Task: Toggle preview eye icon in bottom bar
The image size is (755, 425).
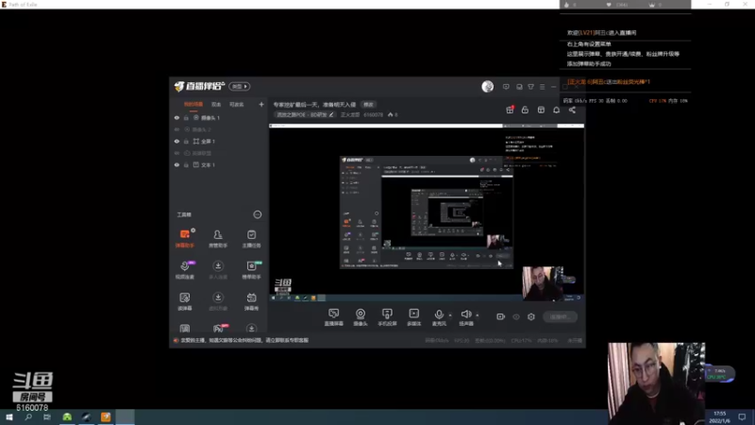Action: click(x=516, y=316)
